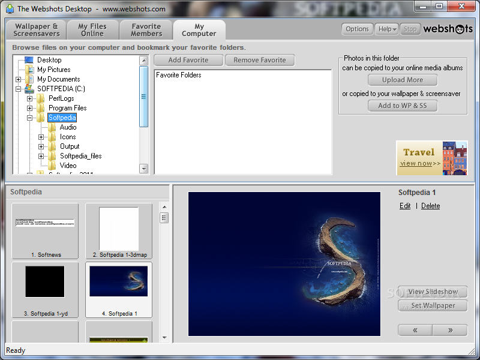Click the Desktop icon in folder tree
Image resolution: width=480 pixels, height=360 pixels.
point(29,59)
